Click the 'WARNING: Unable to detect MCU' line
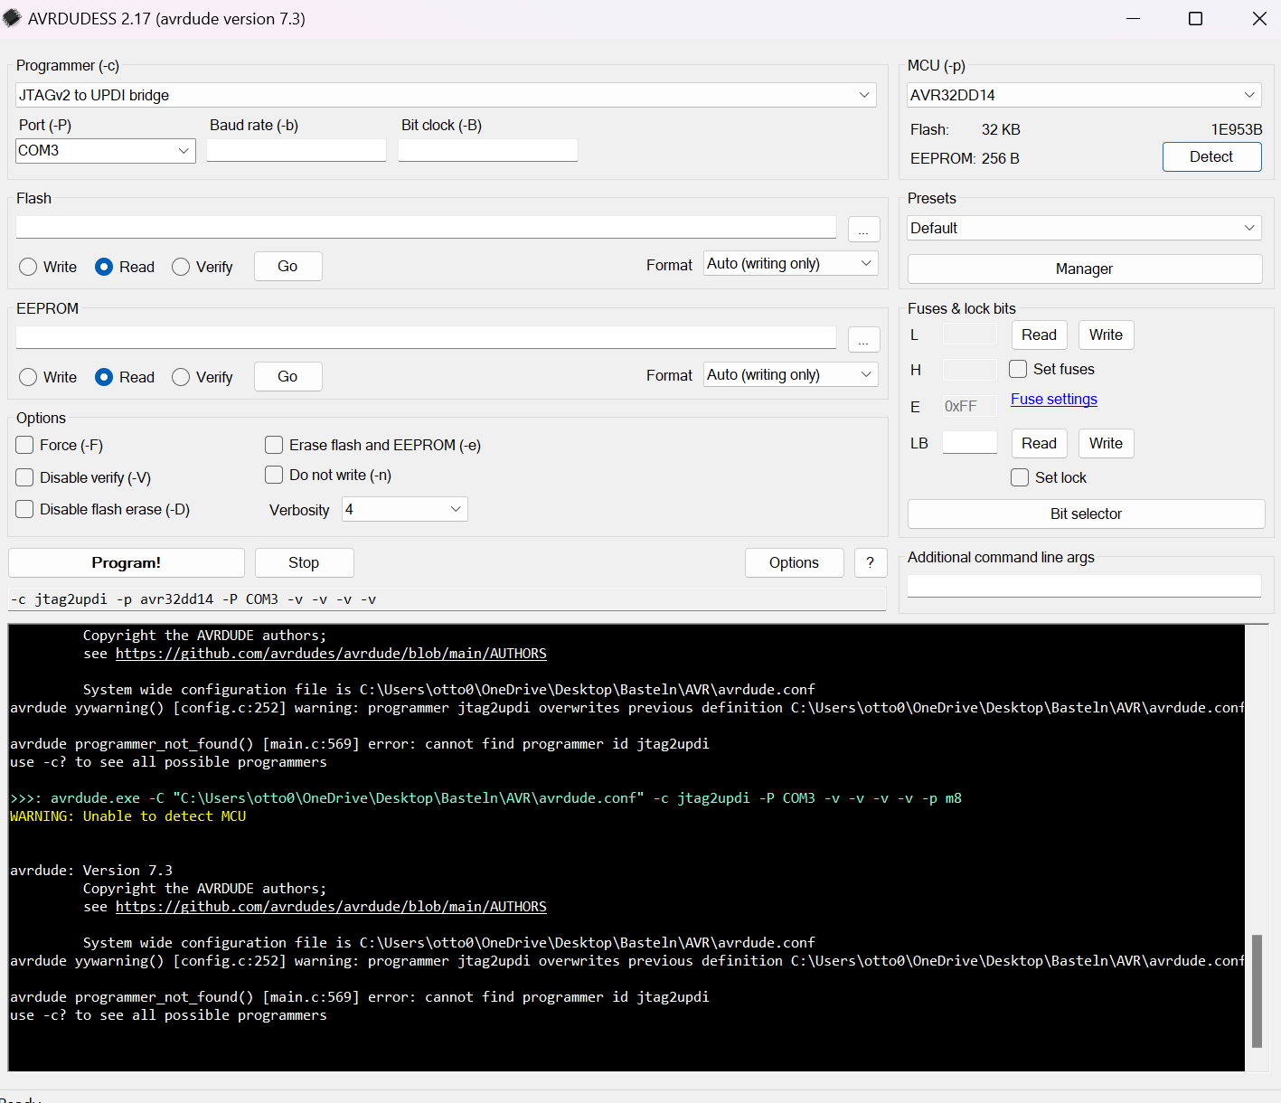Image resolution: width=1281 pixels, height=1103 pixels. pyautogui.click(x=127, y=815)
